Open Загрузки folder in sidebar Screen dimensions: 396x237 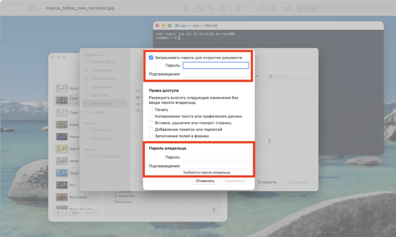coord(99,95)
